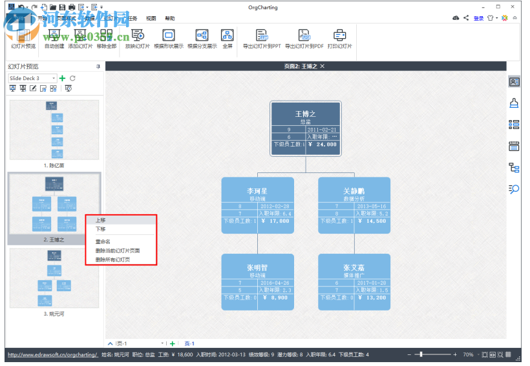Open the Undo history dropdown arrow
The height and width of the screenshot is (366, 530).
[x=27, y=7]
